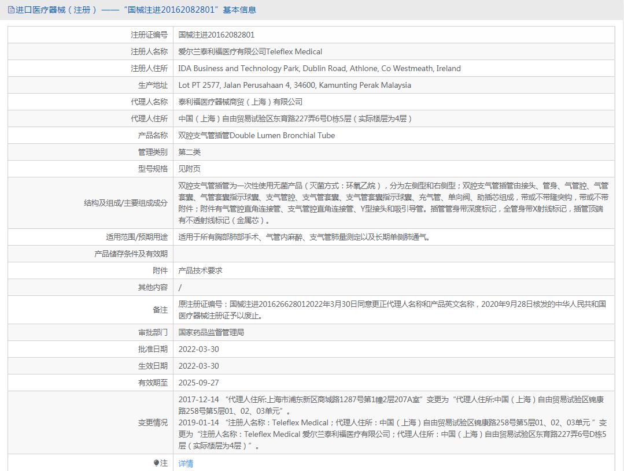Screen dimensions: 624x471
Task: Click the bulb icon beside 注 label
Action: tap(156, 463)
